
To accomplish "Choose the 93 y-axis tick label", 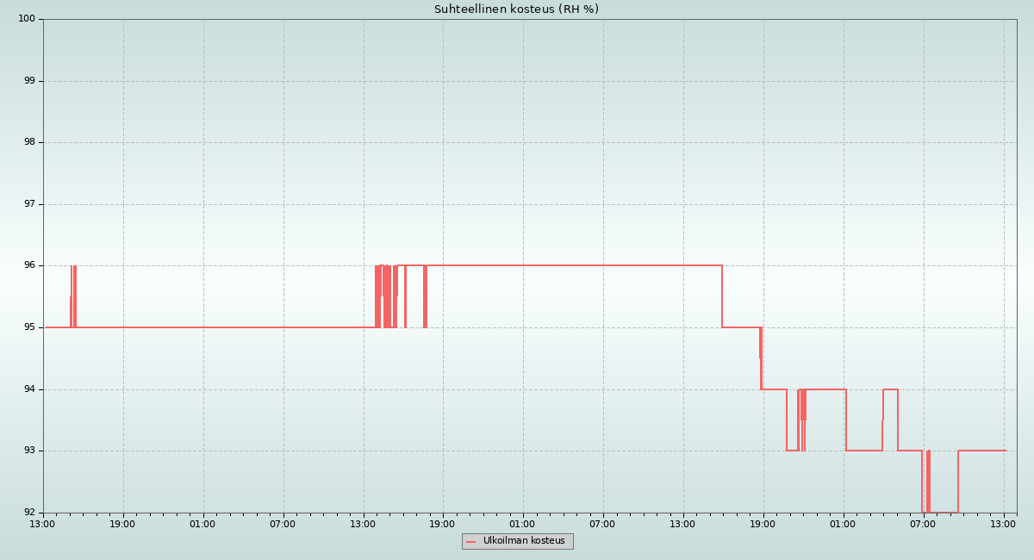I will tap(29, 451).
